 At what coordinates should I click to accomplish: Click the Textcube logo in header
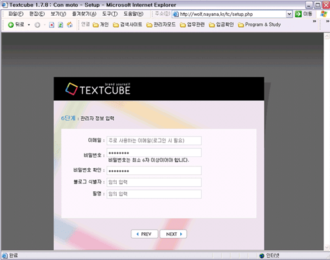tap(98, 89)
